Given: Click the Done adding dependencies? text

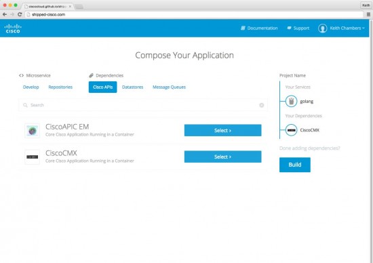Looking at the screenshot, I should pos(310,148).
